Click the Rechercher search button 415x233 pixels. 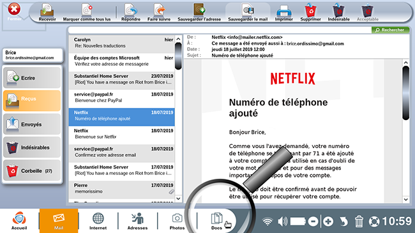coord(390,30)
